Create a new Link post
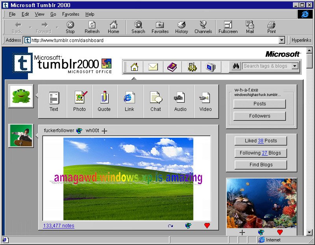315x245 pixels. 130,101
